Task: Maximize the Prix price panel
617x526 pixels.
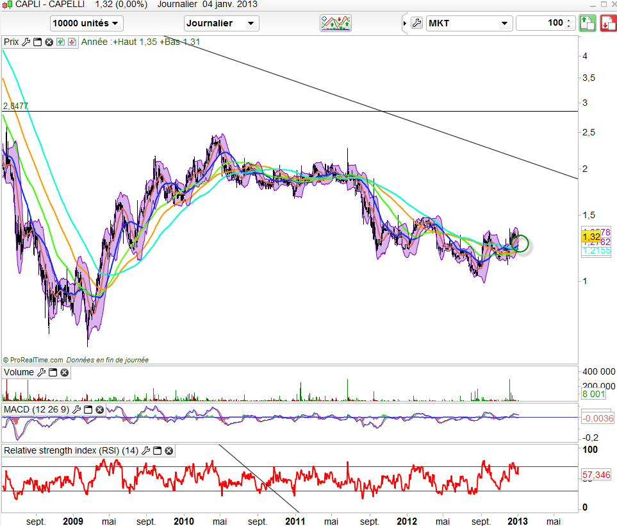Action: pos(37,42)
